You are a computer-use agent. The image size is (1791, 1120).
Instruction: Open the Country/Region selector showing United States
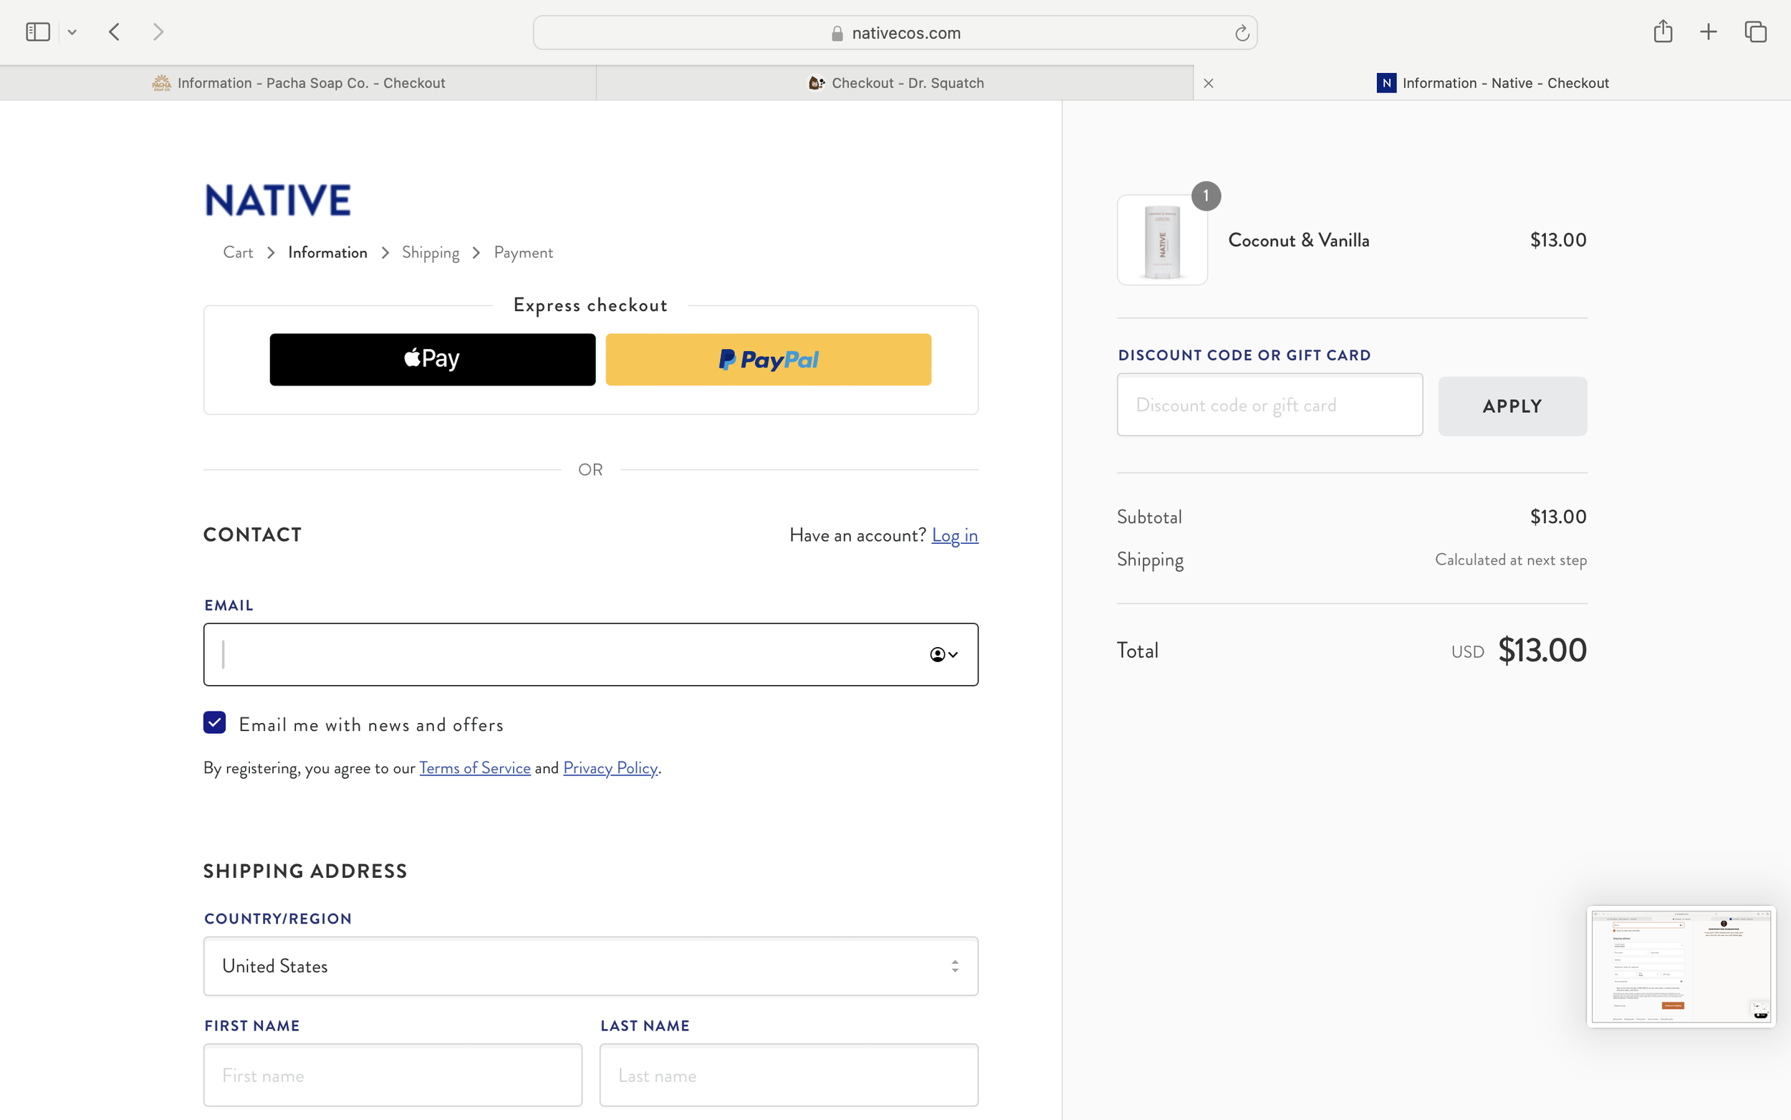tap(590, 966)
